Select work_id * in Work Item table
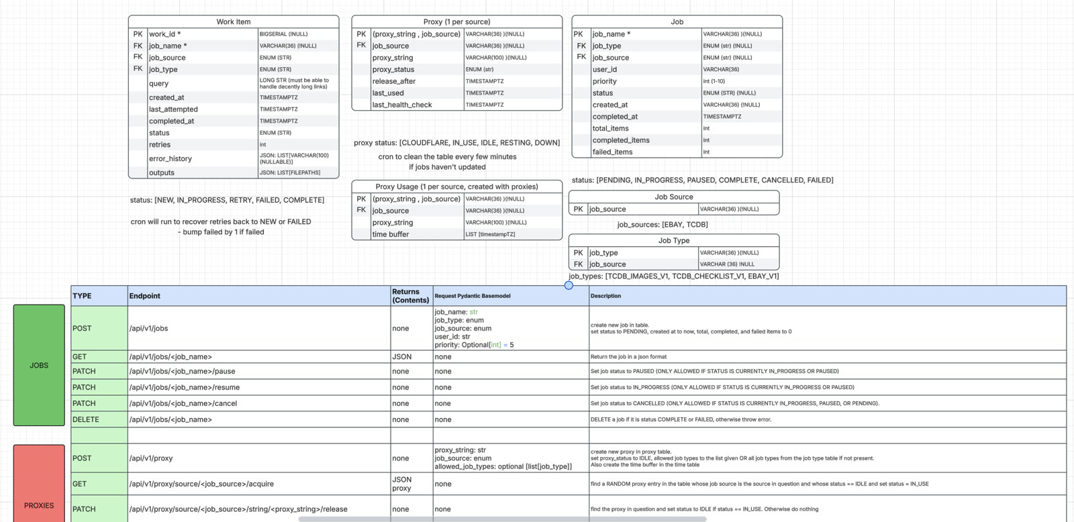 pyautogui.click(x=203, y=34)
